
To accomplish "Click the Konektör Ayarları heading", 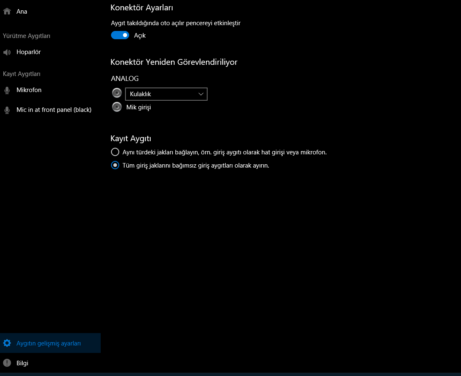I will pyautogui.click(x=142, y=8).
